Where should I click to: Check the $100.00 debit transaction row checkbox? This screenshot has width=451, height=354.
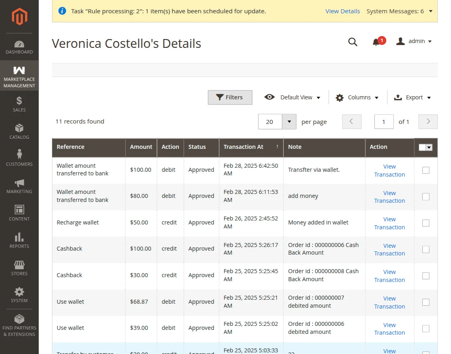pyautogui.click(x=426, y=170)
